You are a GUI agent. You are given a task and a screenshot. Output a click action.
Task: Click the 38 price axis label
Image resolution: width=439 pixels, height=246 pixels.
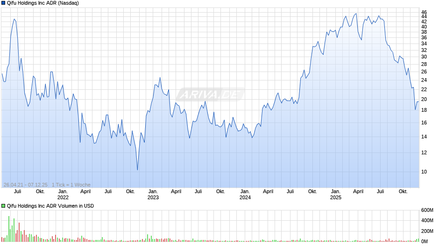(x=424, y=32)
